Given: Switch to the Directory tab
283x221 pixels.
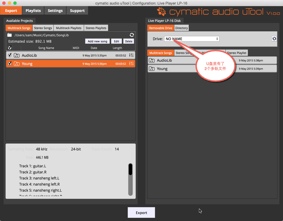Looking at the screenshot, I should (181, 28).
